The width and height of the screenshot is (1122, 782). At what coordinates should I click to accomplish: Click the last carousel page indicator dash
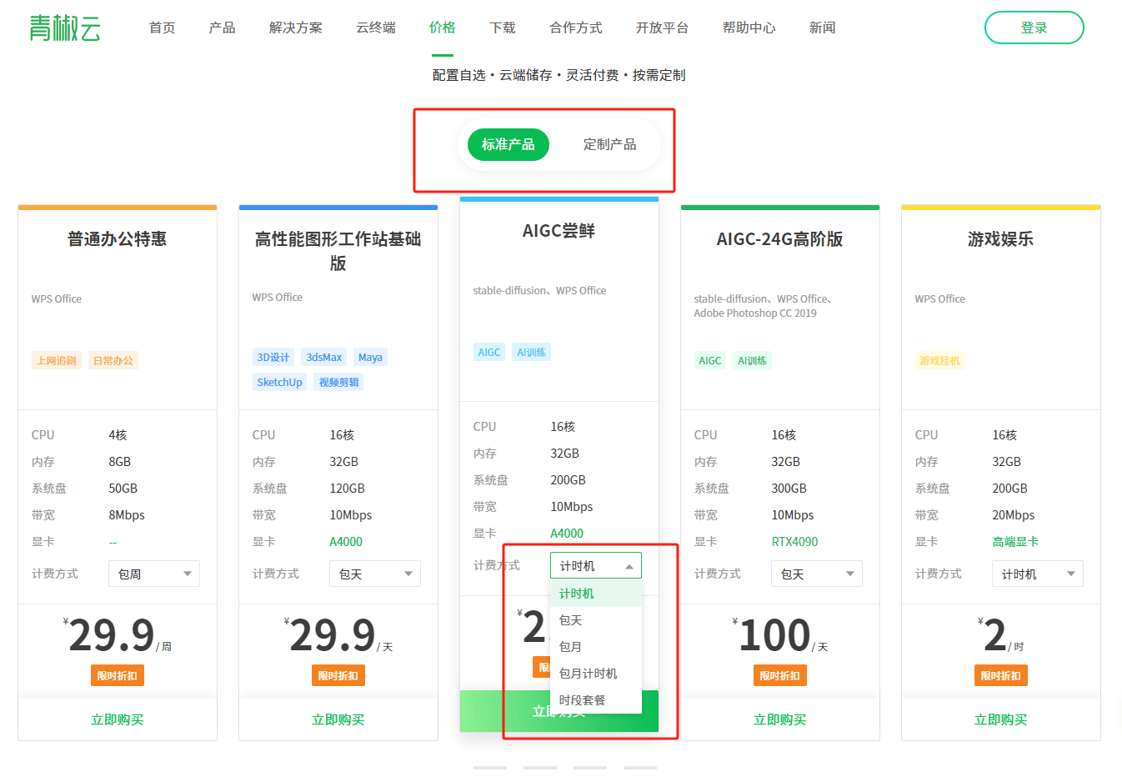tap(640, 768)
